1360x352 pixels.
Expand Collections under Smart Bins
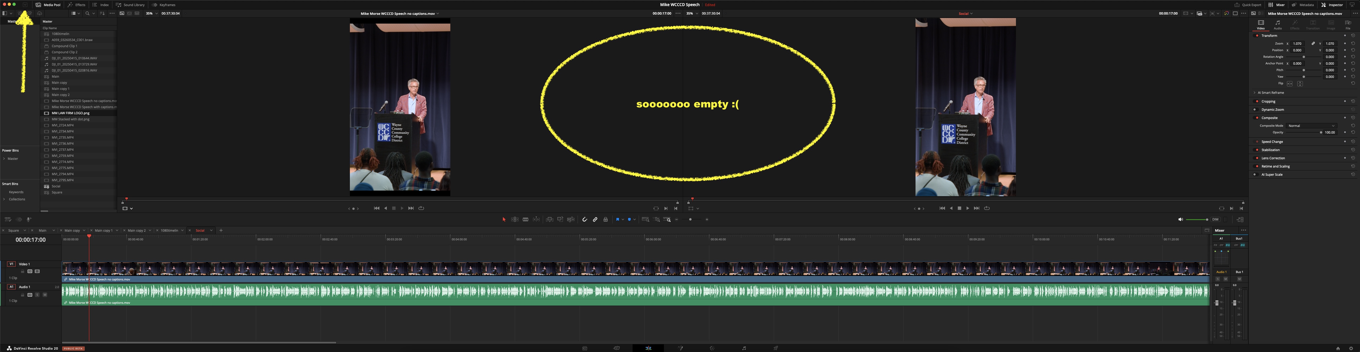[4, 199]
